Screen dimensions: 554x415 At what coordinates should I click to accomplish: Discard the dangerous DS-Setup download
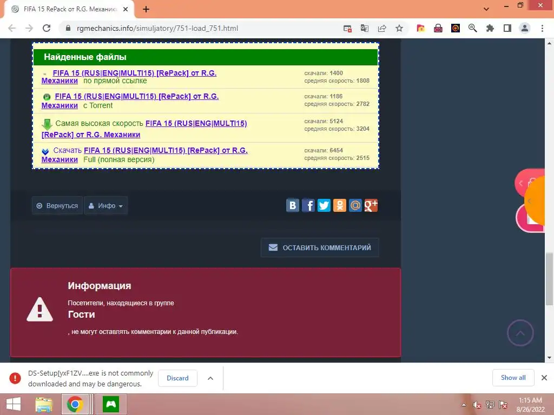click(x=177, y=378)
